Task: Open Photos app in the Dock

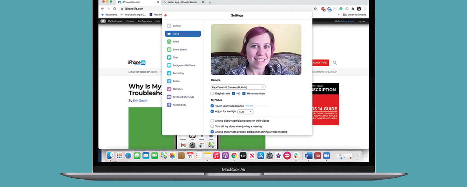Action: tap(172, 156)
